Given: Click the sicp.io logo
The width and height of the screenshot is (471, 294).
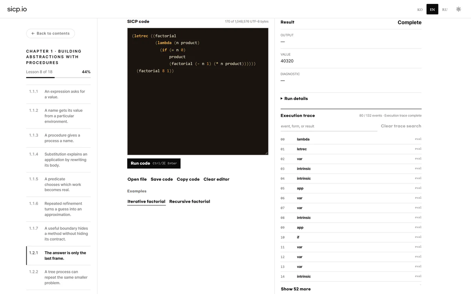Looking at the screenshot, I should click(x=17, y=9).
